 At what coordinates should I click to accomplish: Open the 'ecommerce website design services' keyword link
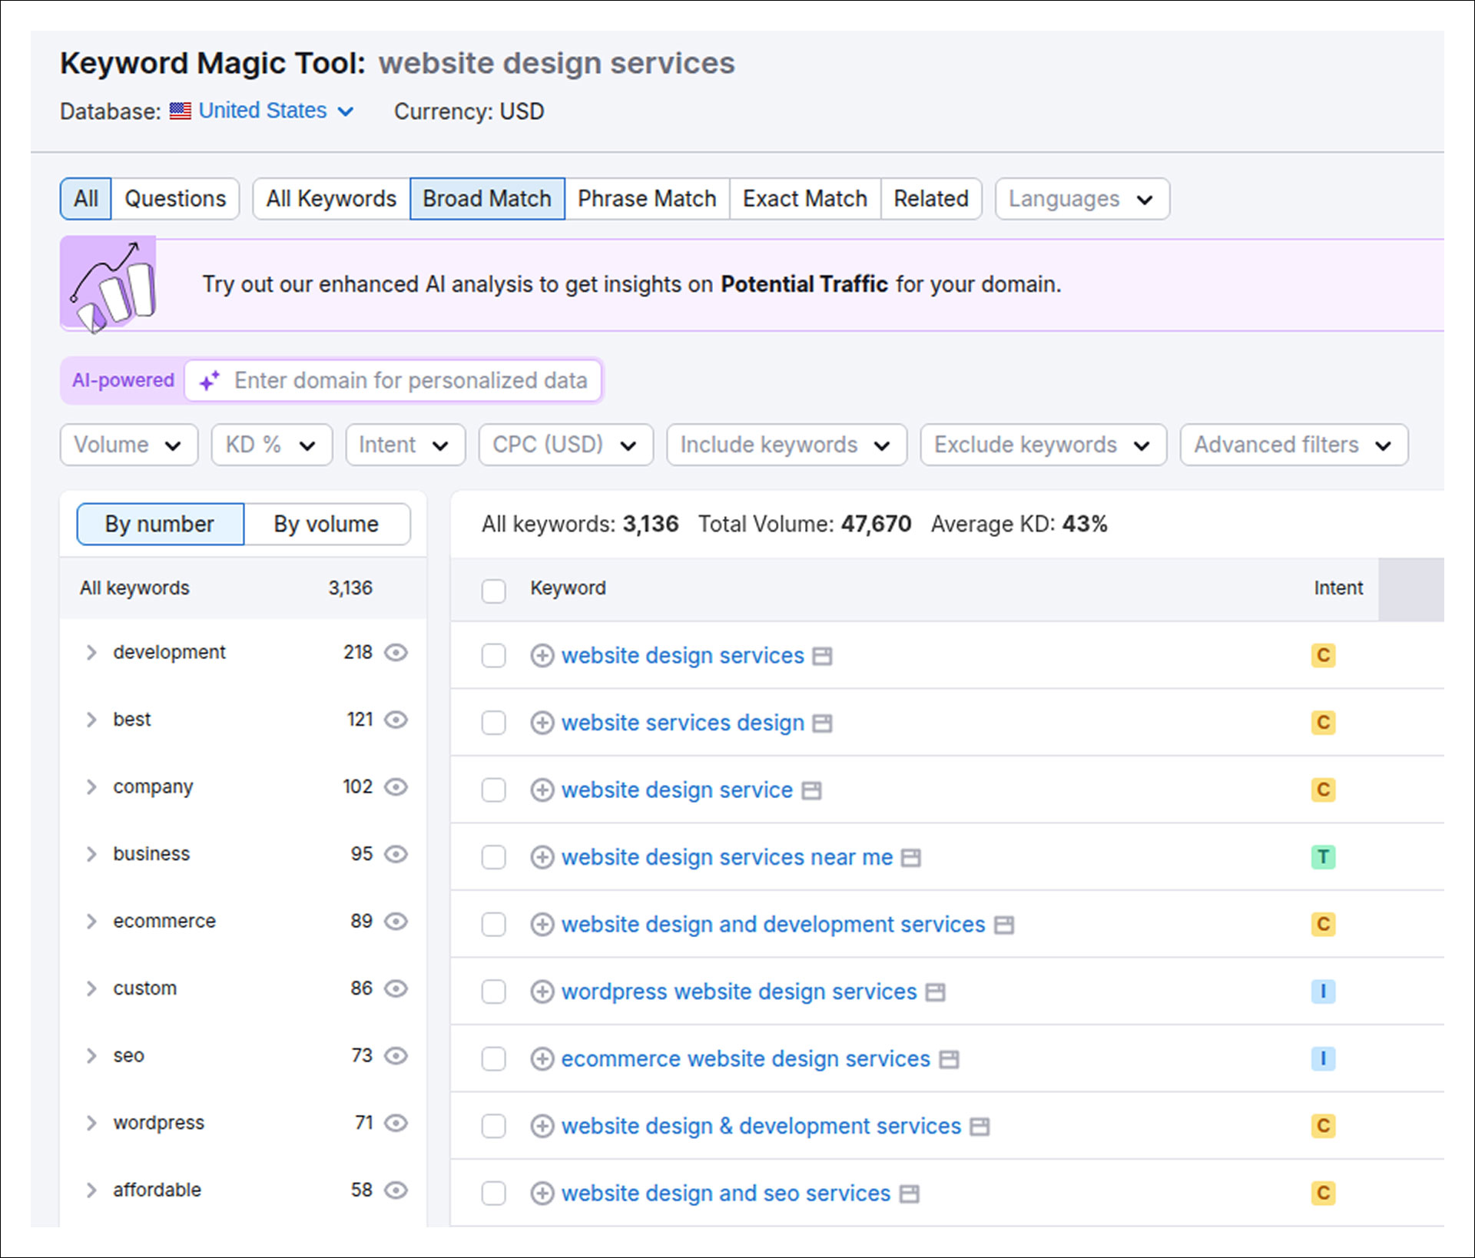(745, 1059)
